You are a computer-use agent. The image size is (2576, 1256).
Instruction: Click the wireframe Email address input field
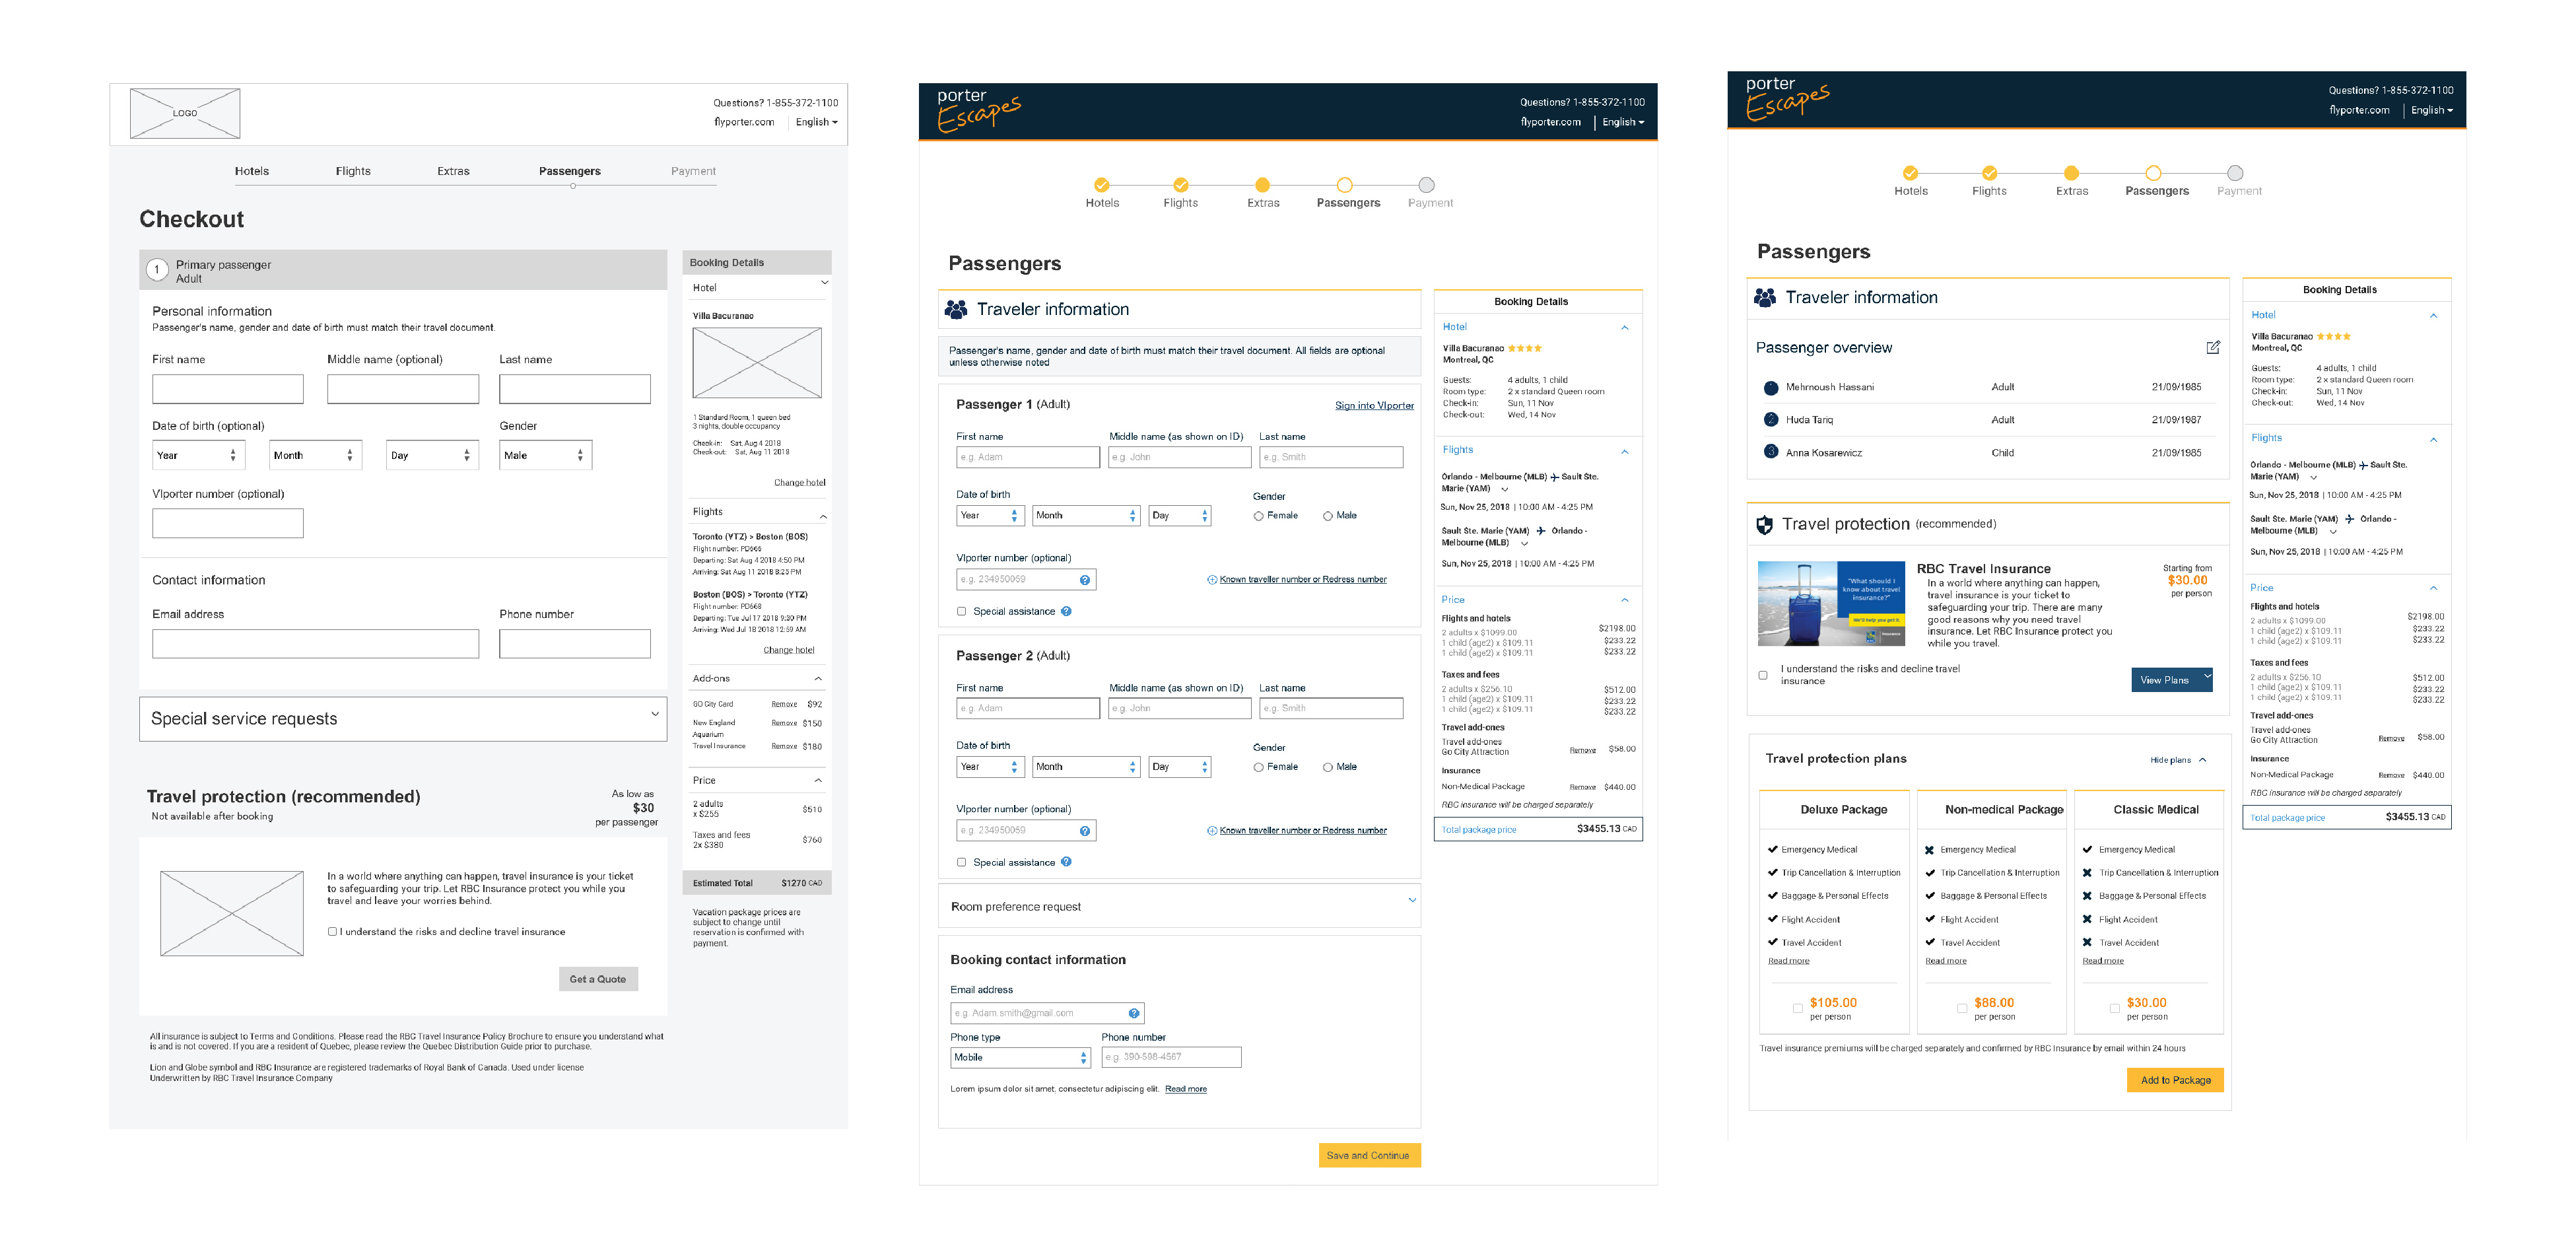tap(315, 644)
